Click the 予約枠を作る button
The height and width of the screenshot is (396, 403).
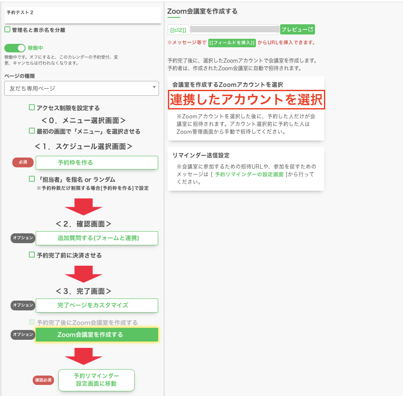coord(96,162)
